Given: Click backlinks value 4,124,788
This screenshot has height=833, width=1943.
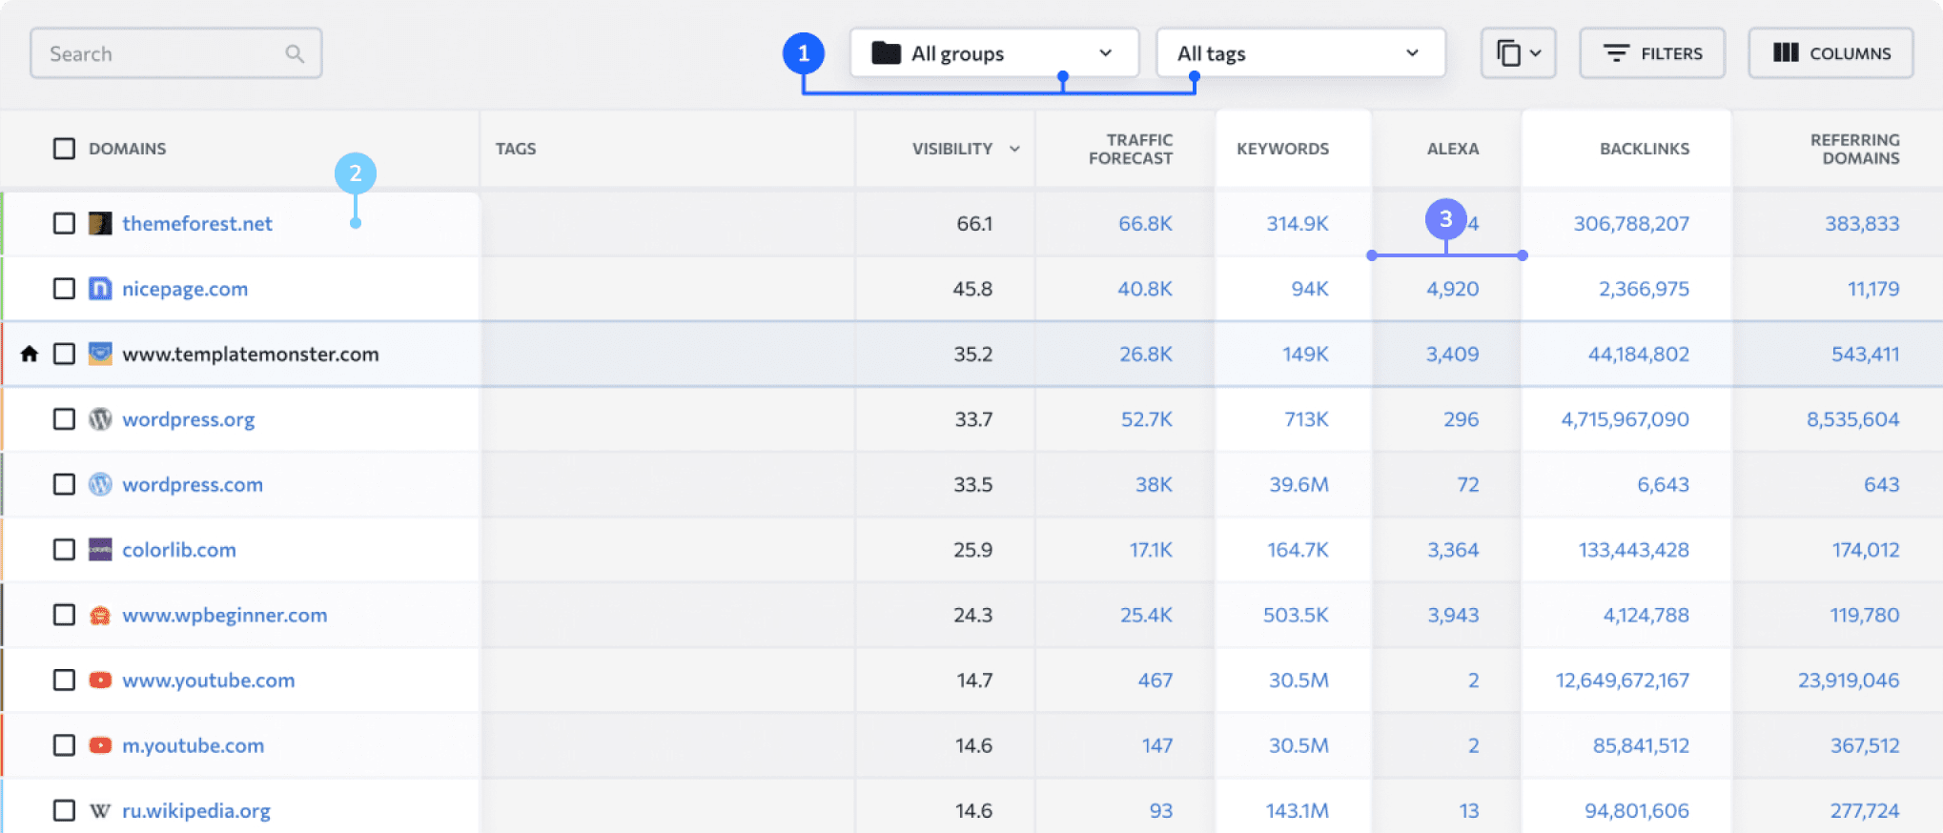Looking at the screenshot, I should pyautogui.click(x=1646, y=615).
